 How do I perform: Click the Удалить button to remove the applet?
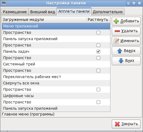[126, 31]
